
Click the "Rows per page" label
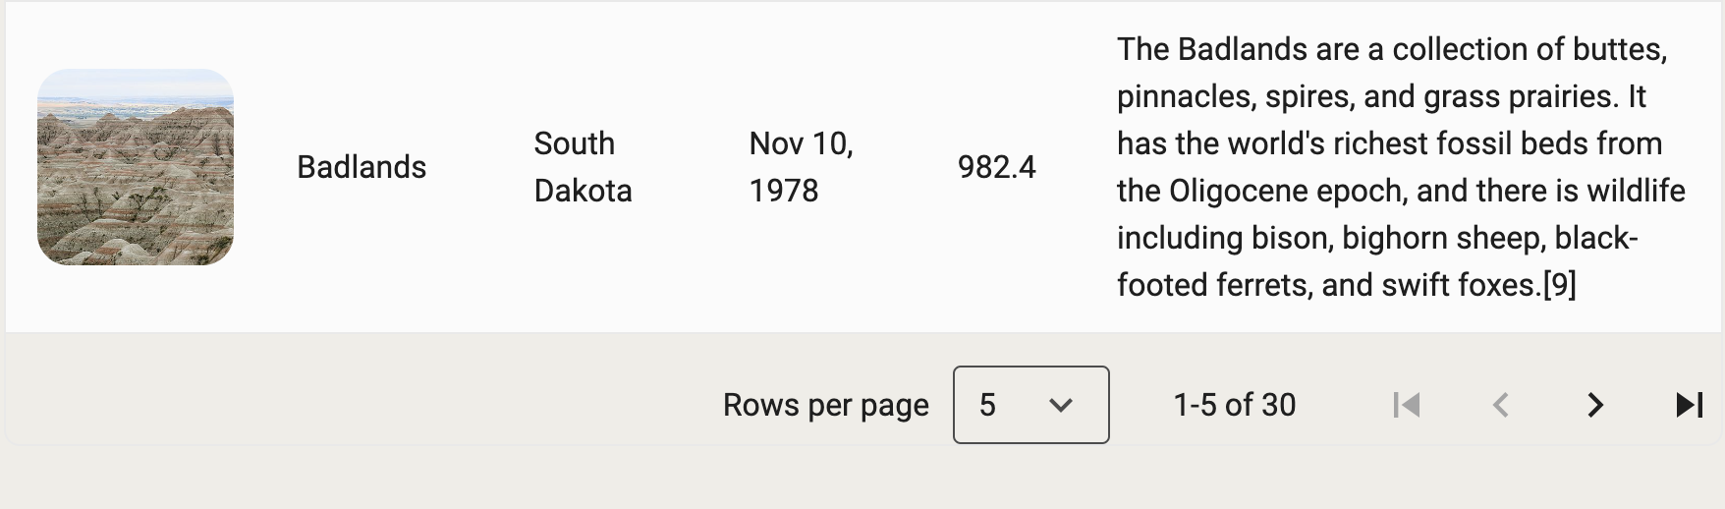[x=825, y=405]
